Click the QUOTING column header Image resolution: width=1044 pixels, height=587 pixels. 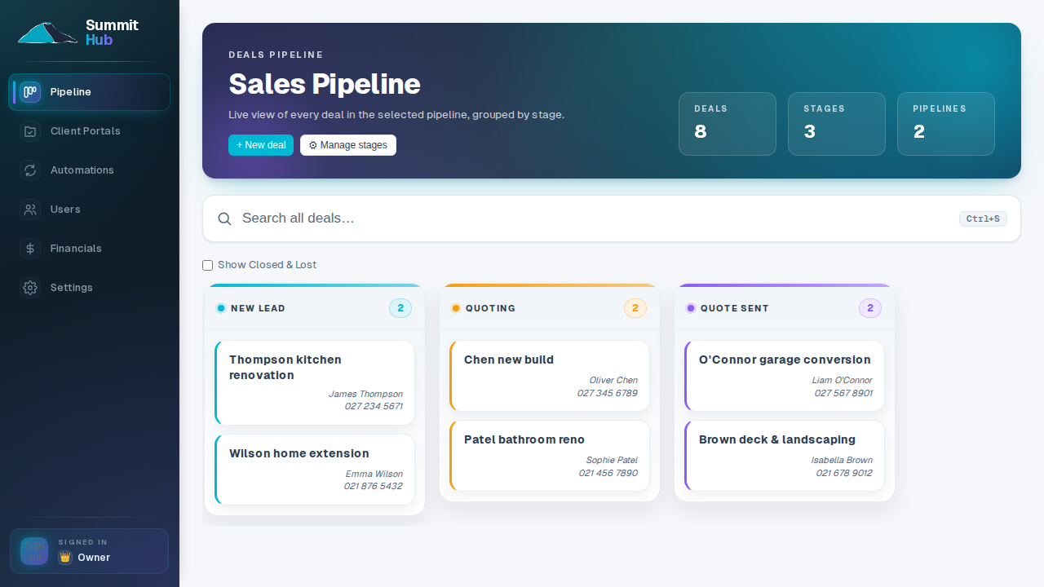550,308
